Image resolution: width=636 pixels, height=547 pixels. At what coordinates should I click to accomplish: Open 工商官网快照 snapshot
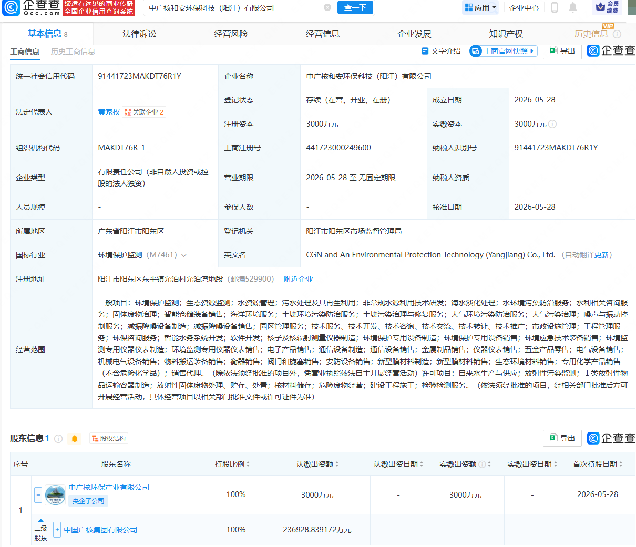coord(504,51)
